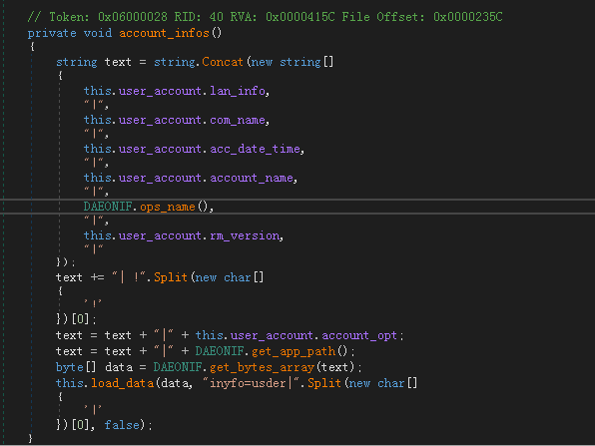
Task: Click rm_version field reference
Action: [245, 235]
